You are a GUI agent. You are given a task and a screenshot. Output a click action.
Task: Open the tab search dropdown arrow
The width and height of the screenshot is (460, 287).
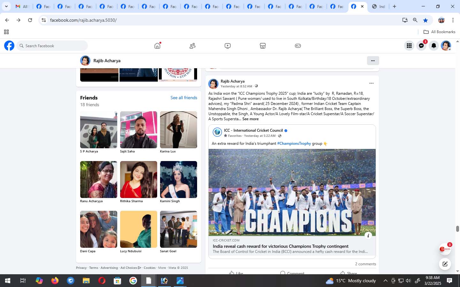click(6, 6)
